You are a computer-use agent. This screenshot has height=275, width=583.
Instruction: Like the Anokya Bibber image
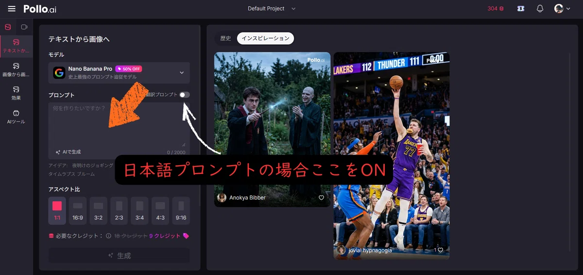coord(321,198)
